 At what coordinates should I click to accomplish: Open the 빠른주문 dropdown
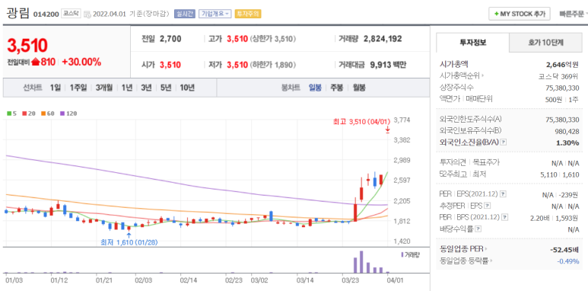pos(574,14)
